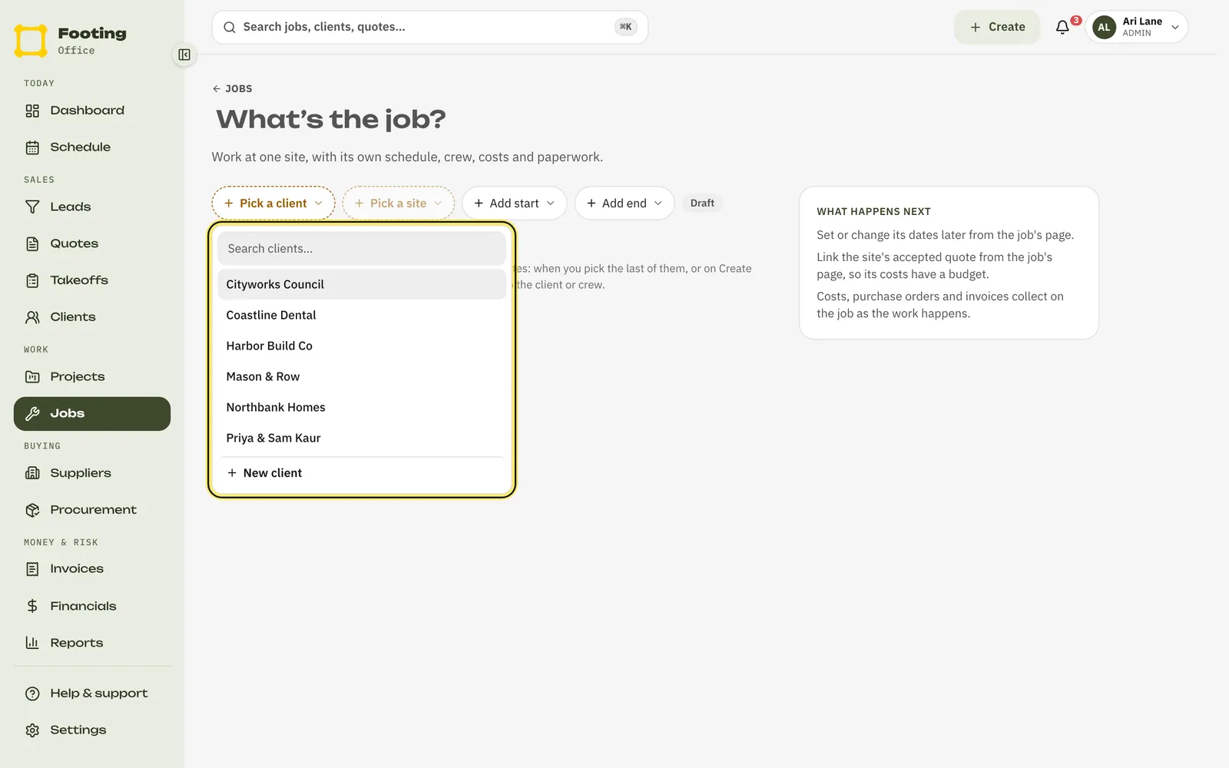This screenshot has width=1229, height=768.
Task: Click the Financials dollar icon
Action: coord(32,606)
